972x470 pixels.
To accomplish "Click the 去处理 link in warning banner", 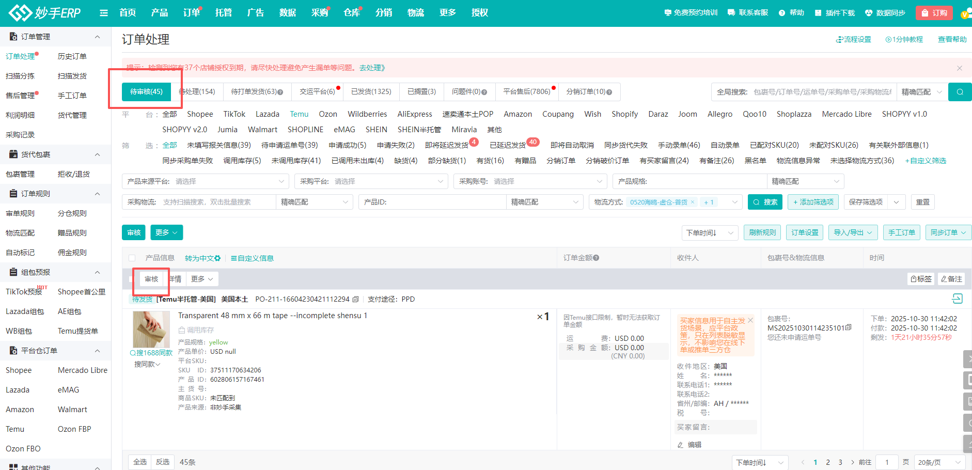I will 372,68.
